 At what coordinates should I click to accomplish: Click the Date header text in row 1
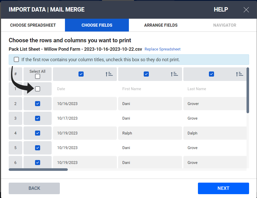point(61,89)
